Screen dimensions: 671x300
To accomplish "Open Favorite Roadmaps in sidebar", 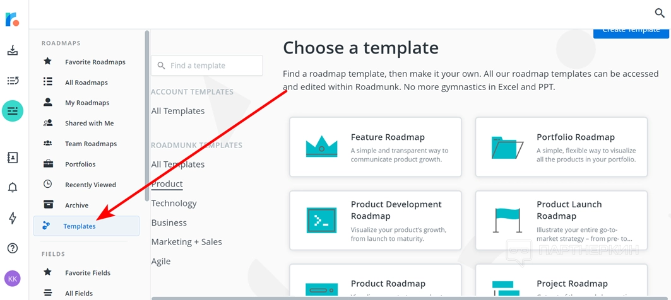I will pyautogui.click(x=95, y=62).
